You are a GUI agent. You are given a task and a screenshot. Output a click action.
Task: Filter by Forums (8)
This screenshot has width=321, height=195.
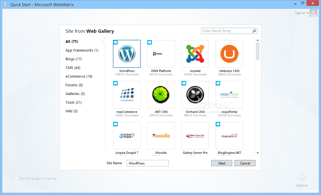click(x=74, y=85)
